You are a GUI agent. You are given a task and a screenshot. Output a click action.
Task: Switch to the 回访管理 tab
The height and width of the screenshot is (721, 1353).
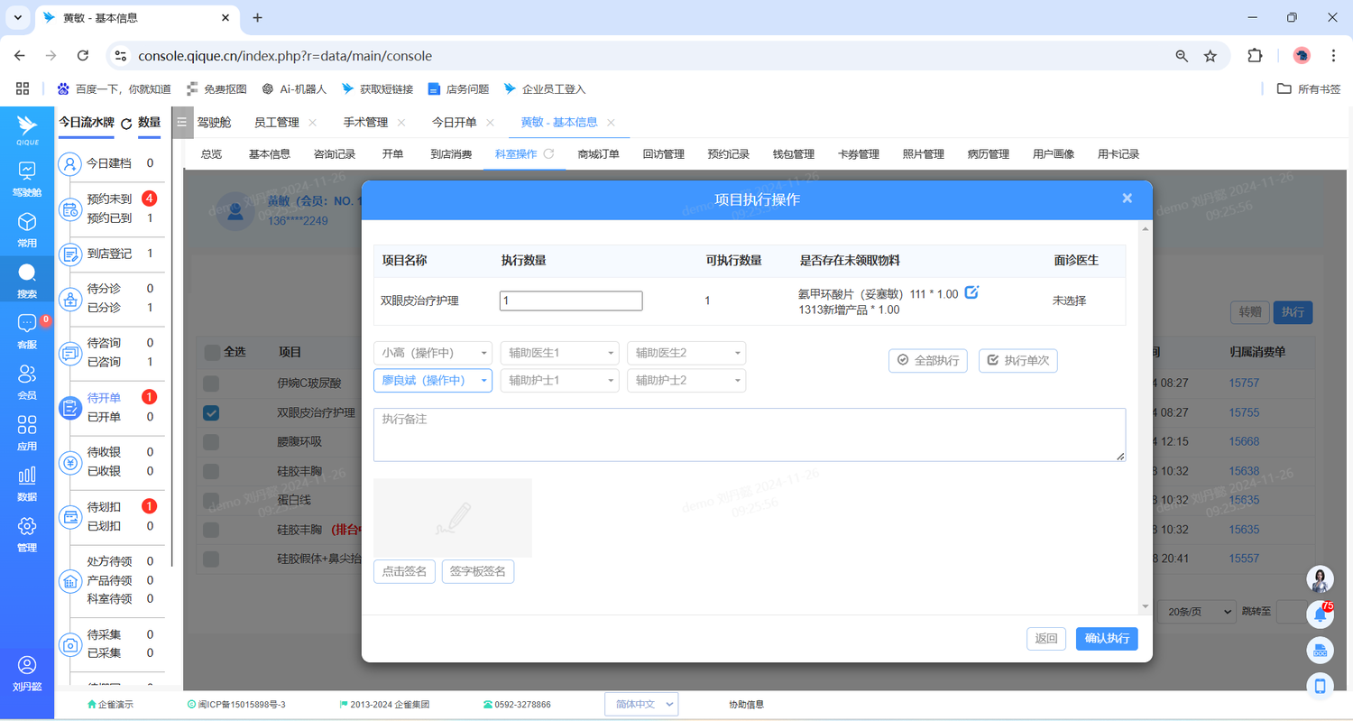pos(663,154)
